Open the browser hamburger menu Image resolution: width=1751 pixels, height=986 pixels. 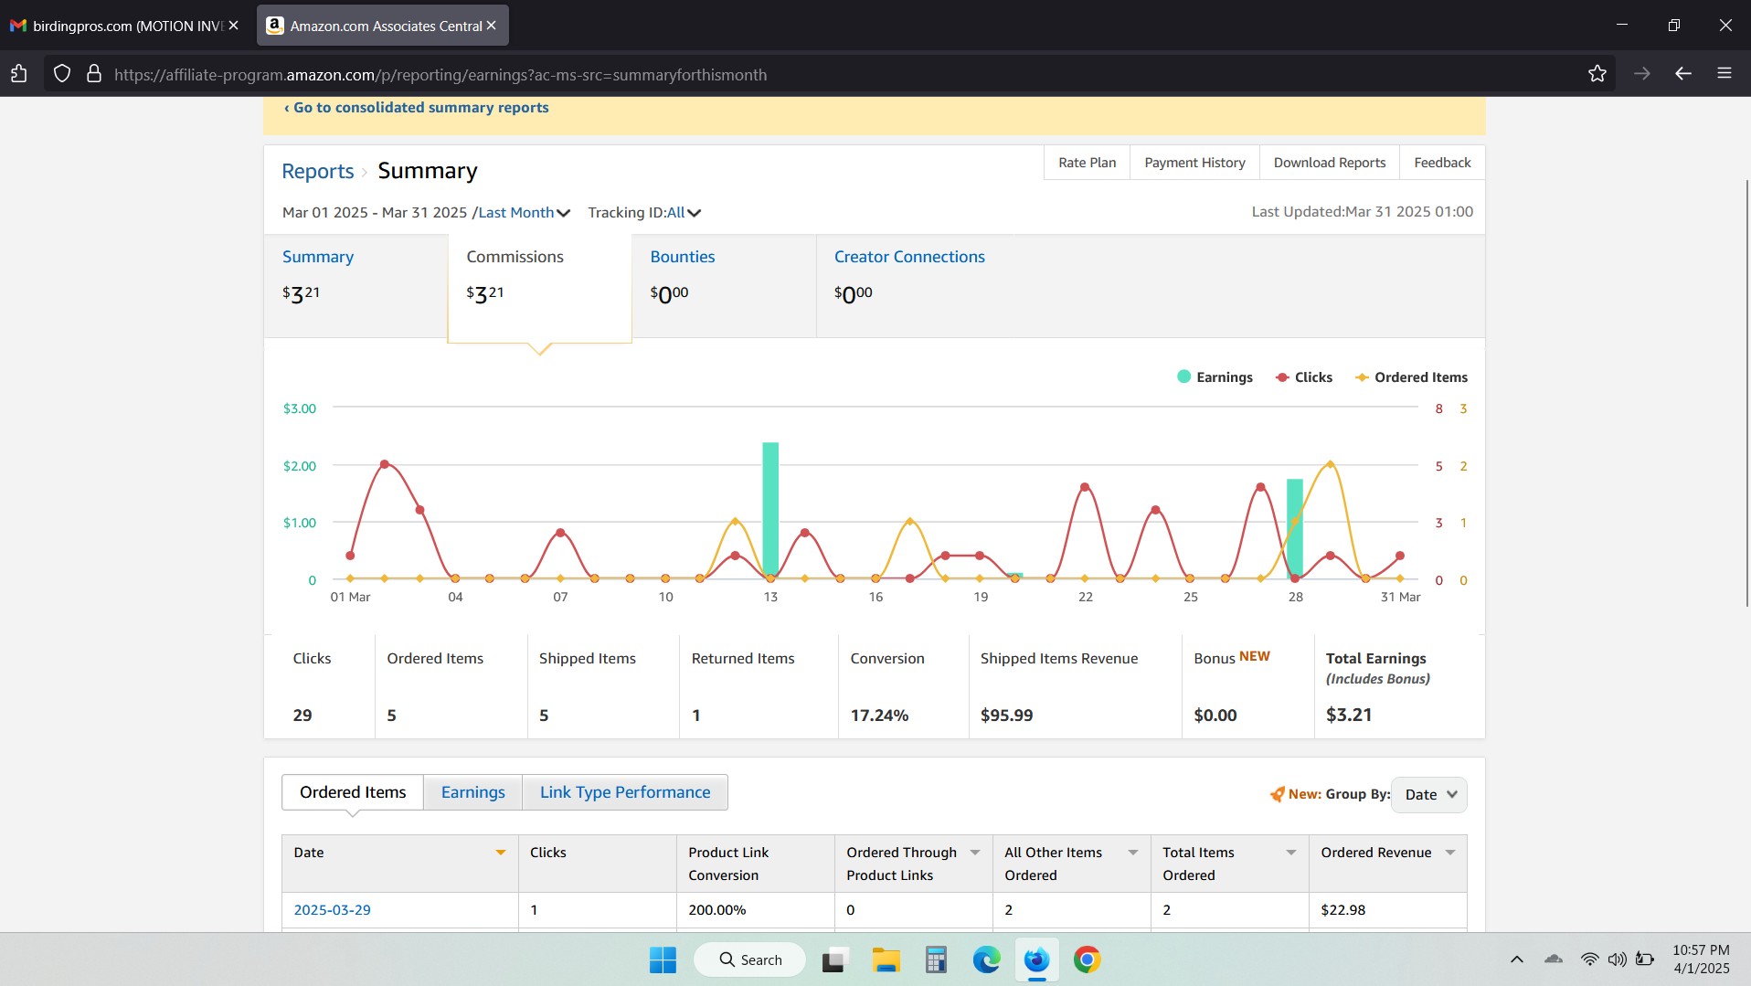pyautogui.click(x=1724, y=74)
